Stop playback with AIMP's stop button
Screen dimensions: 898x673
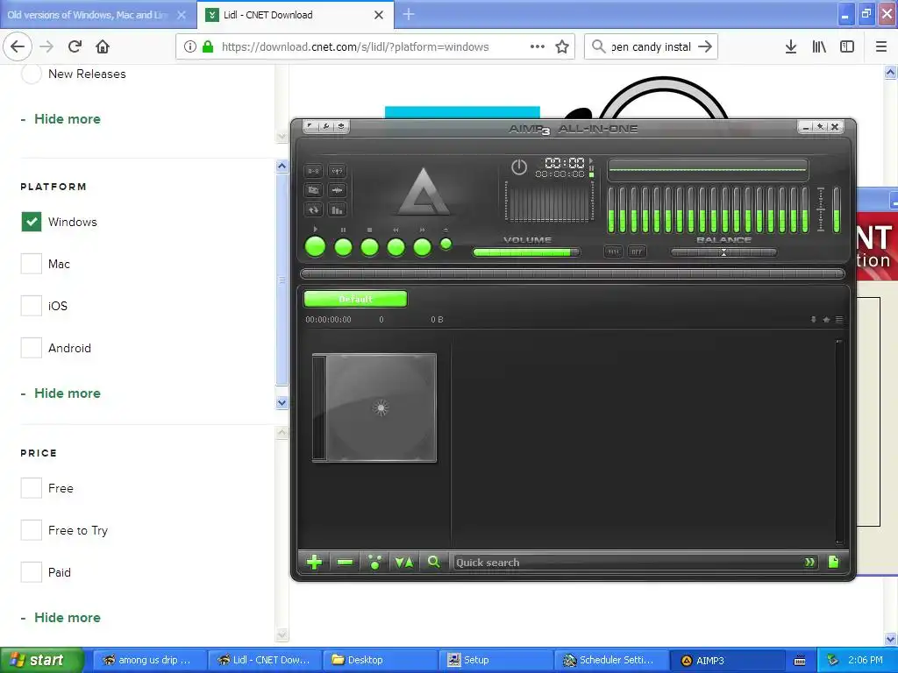click(369, 247)
